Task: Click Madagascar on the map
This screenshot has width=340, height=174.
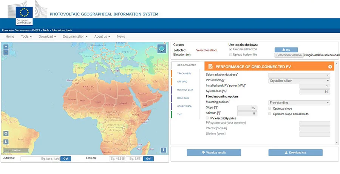Action: (145, 149)
